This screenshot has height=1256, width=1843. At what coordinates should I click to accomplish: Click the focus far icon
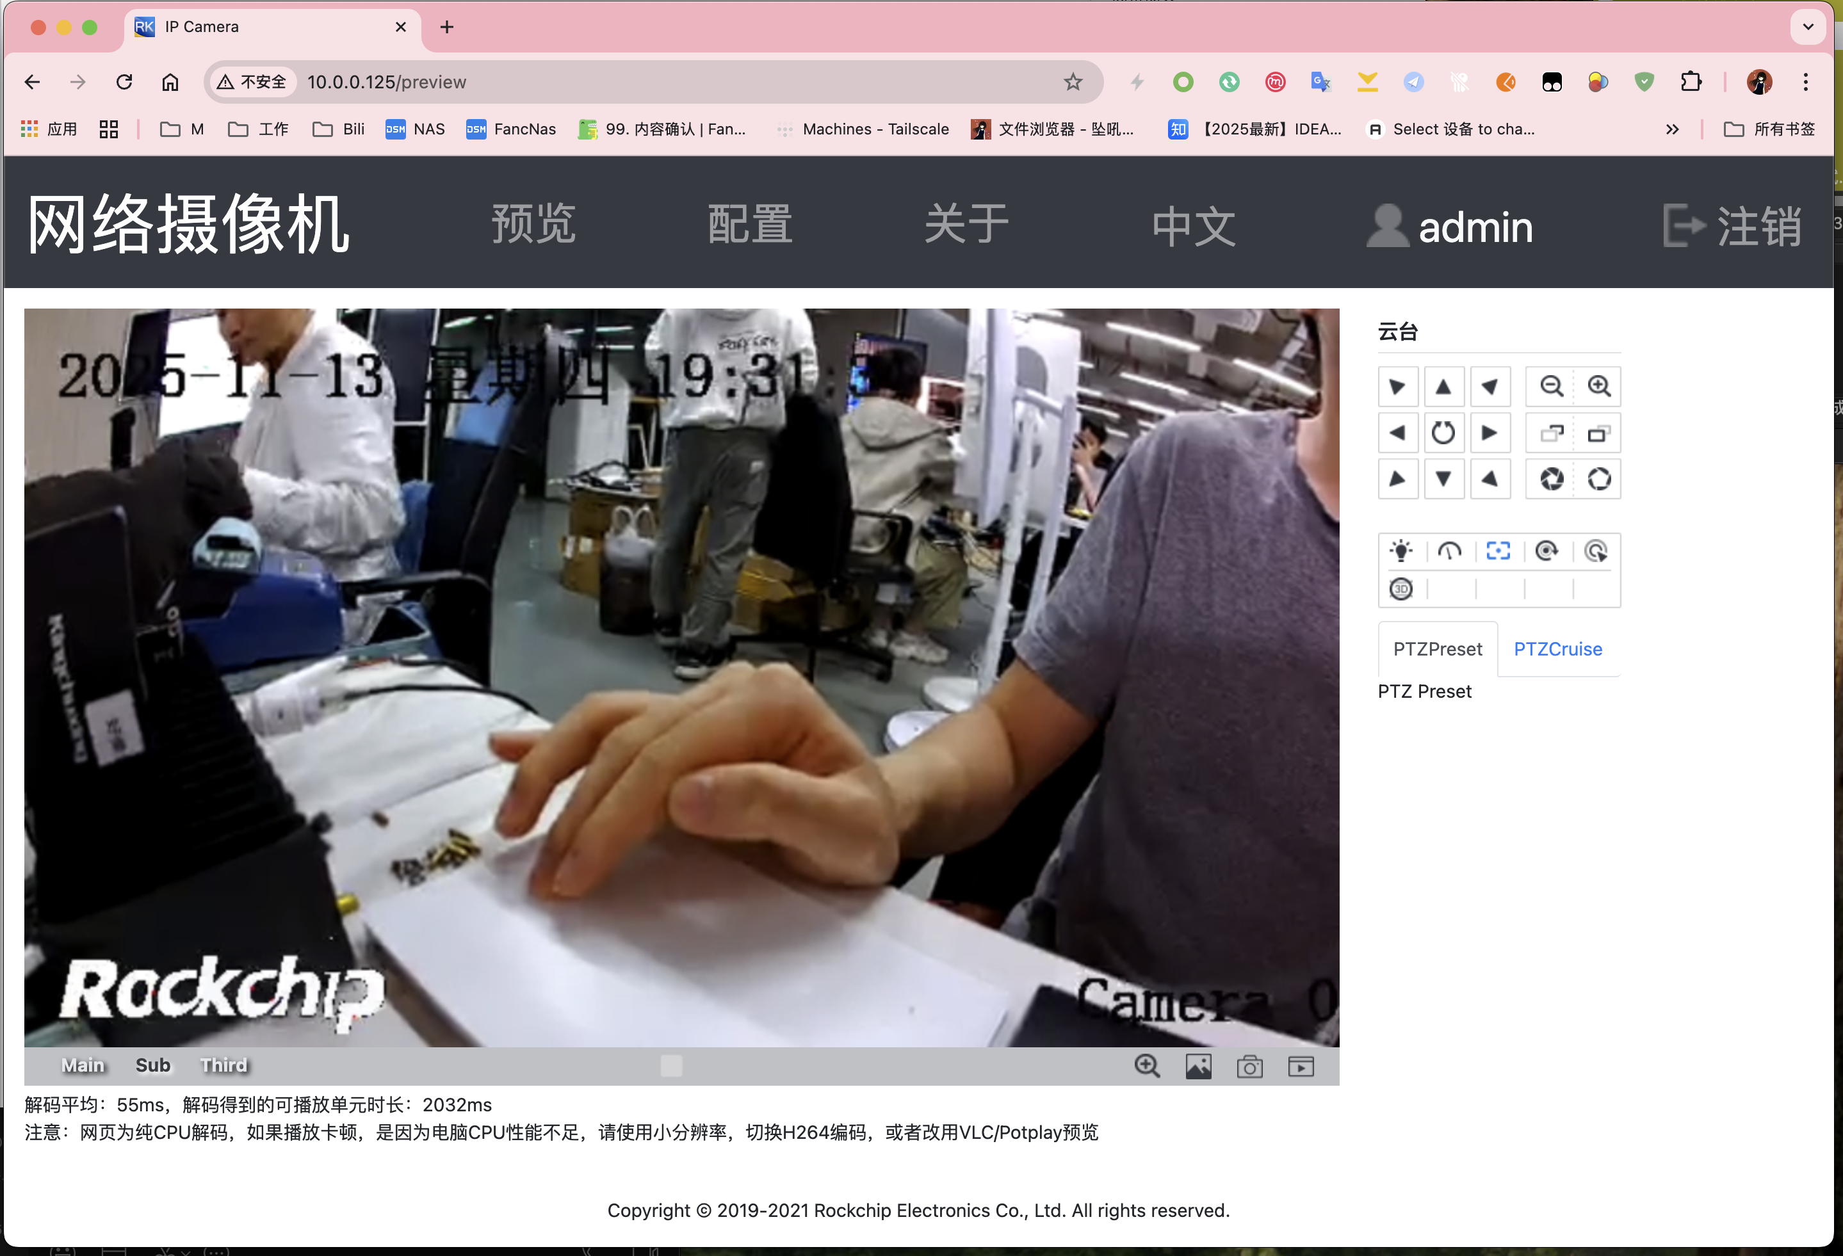(1552, 433)
